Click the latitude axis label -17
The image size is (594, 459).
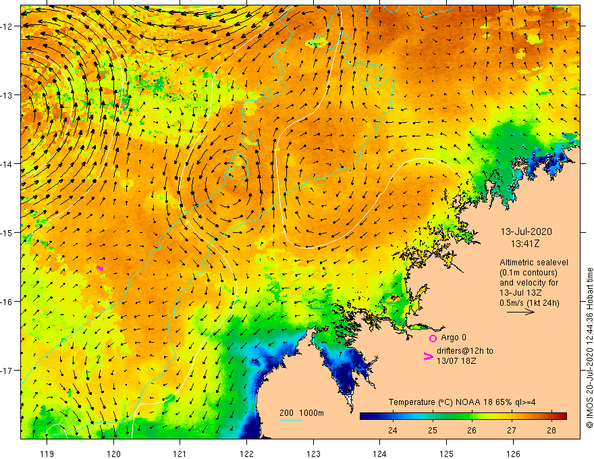click(x=7, y=370)
